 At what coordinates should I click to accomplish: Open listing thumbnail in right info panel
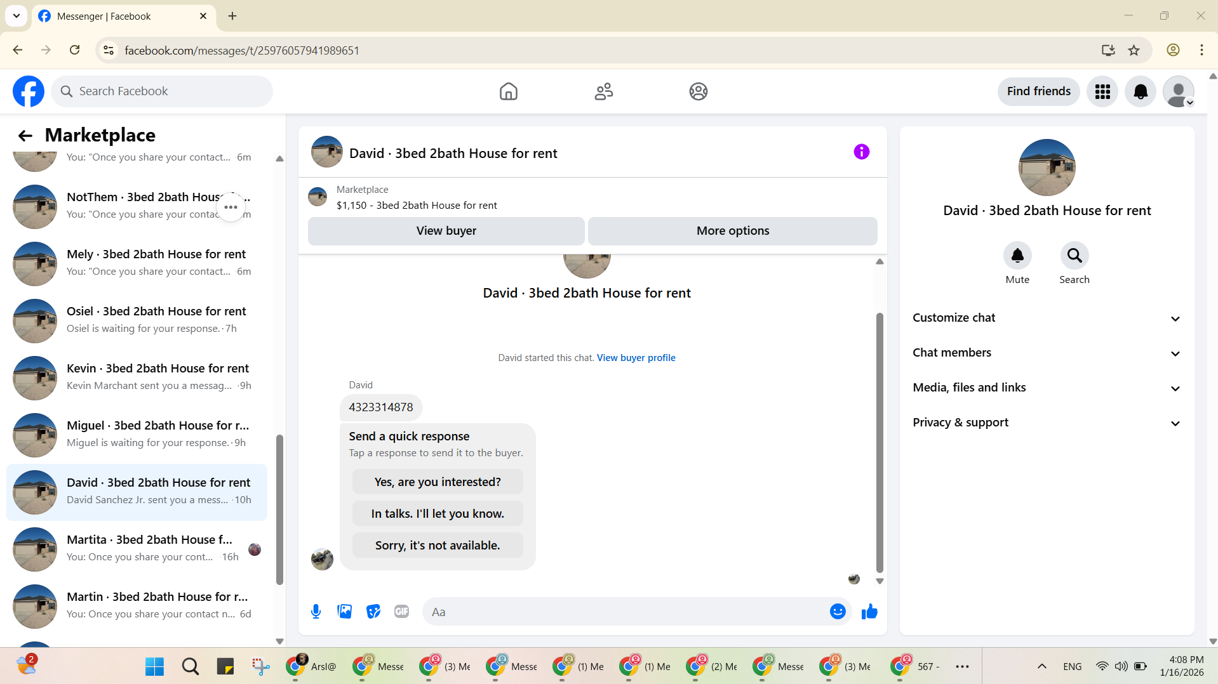[1047, 168]
